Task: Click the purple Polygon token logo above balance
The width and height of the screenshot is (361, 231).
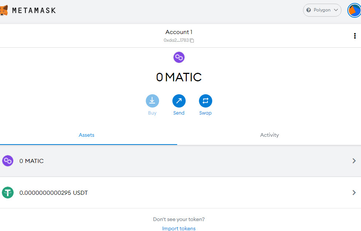Action: (179, 57)
